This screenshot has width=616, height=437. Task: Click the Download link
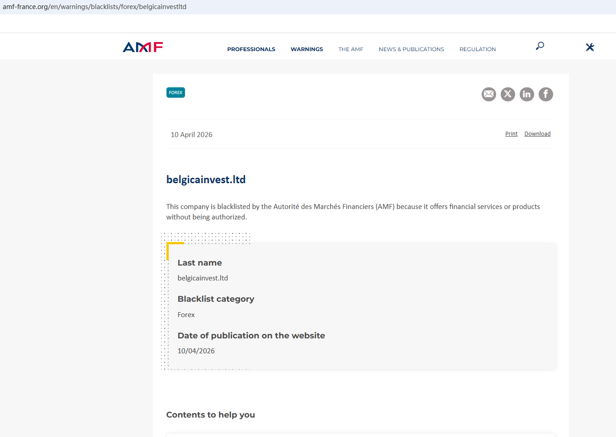coord(537,134)
